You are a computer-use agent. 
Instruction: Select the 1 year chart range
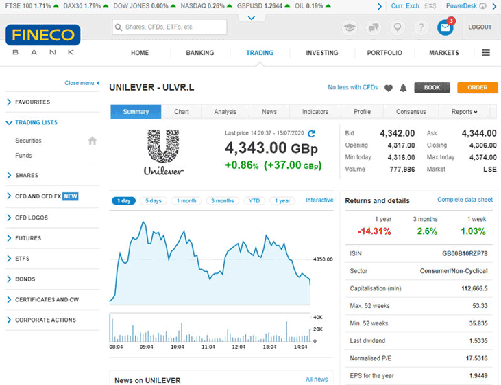pos(282,200)
